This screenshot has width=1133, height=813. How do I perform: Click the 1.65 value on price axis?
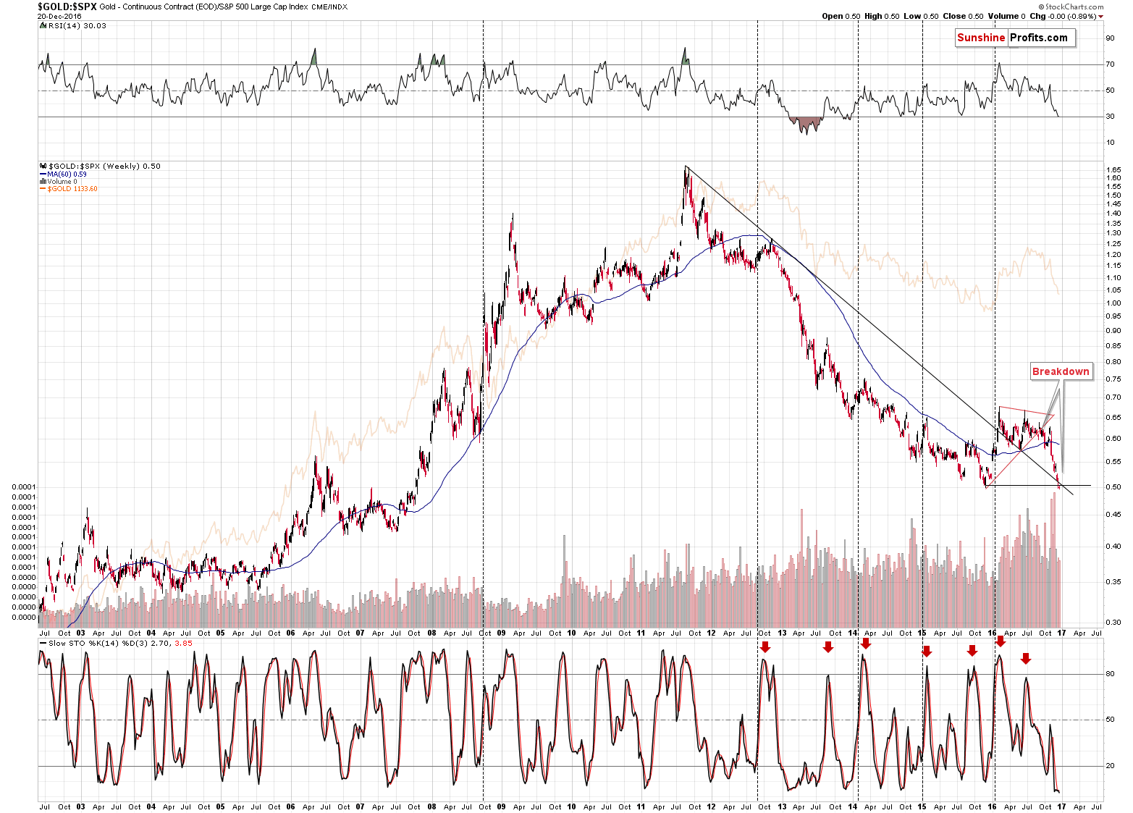pyautogui.click(x=1113, y=169)
